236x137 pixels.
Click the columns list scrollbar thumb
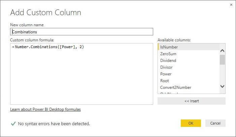pyautogui.click(x=222, y=60)
